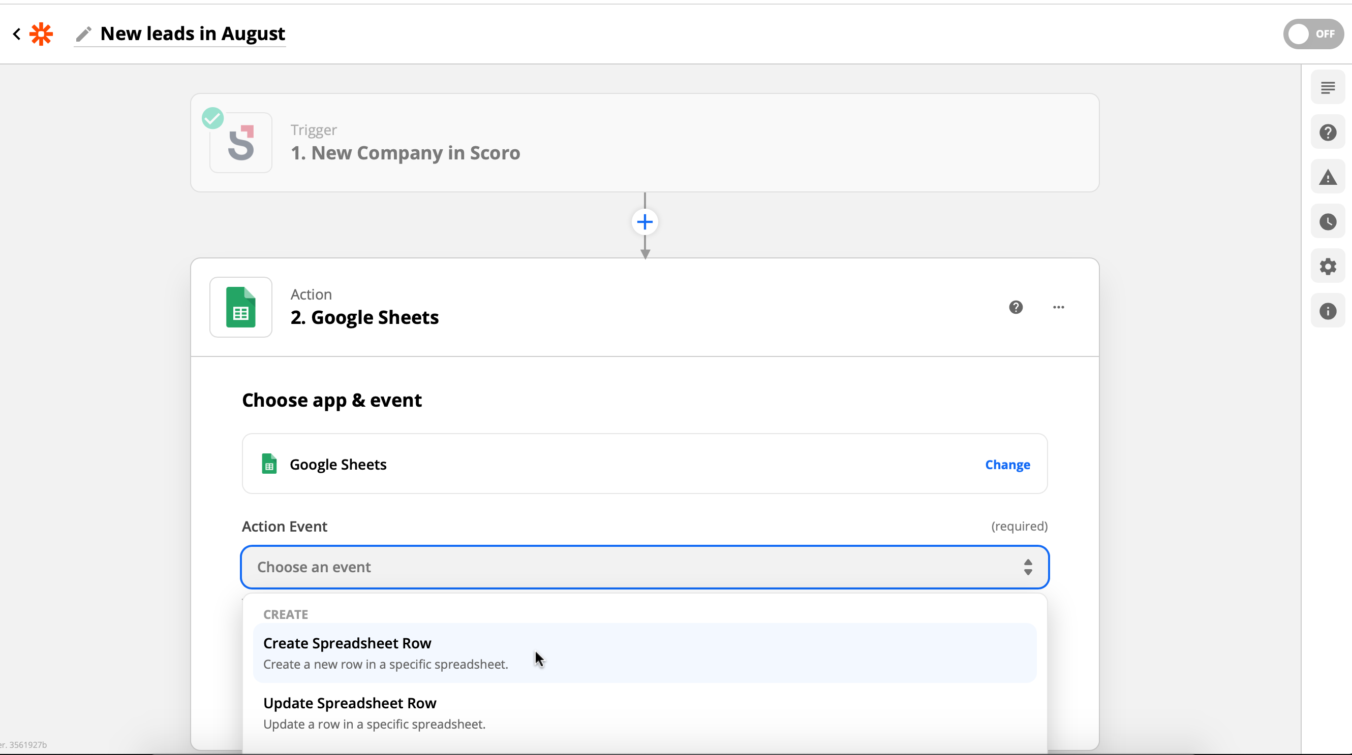Open the warning triangle alerts panel
This screenshot has width=1352, height=755.
(1328, 177)
